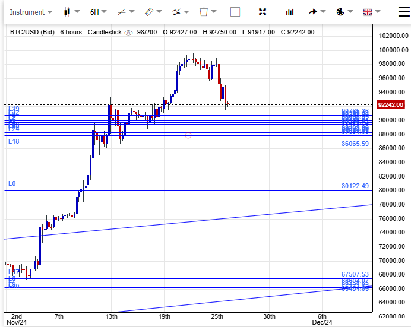The height and width of the screenshot is (327, 411).
Task: Open the hamburger main menu
Action: [404, 12]
